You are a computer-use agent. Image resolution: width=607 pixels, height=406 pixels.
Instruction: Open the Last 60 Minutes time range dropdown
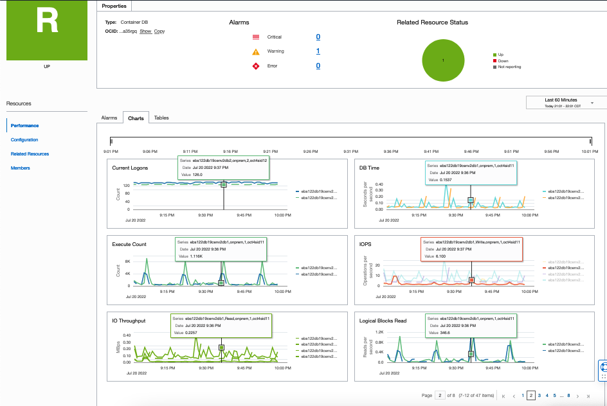click(x=565, y=101)
